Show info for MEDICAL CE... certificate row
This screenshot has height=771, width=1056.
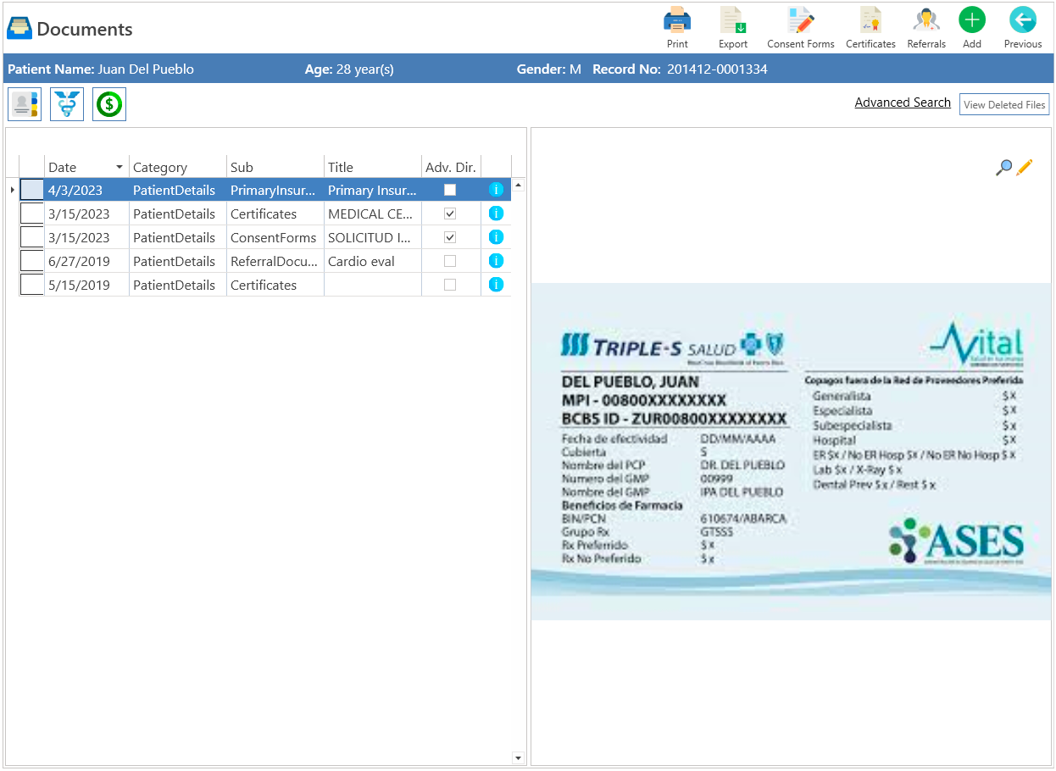(497, 214)
